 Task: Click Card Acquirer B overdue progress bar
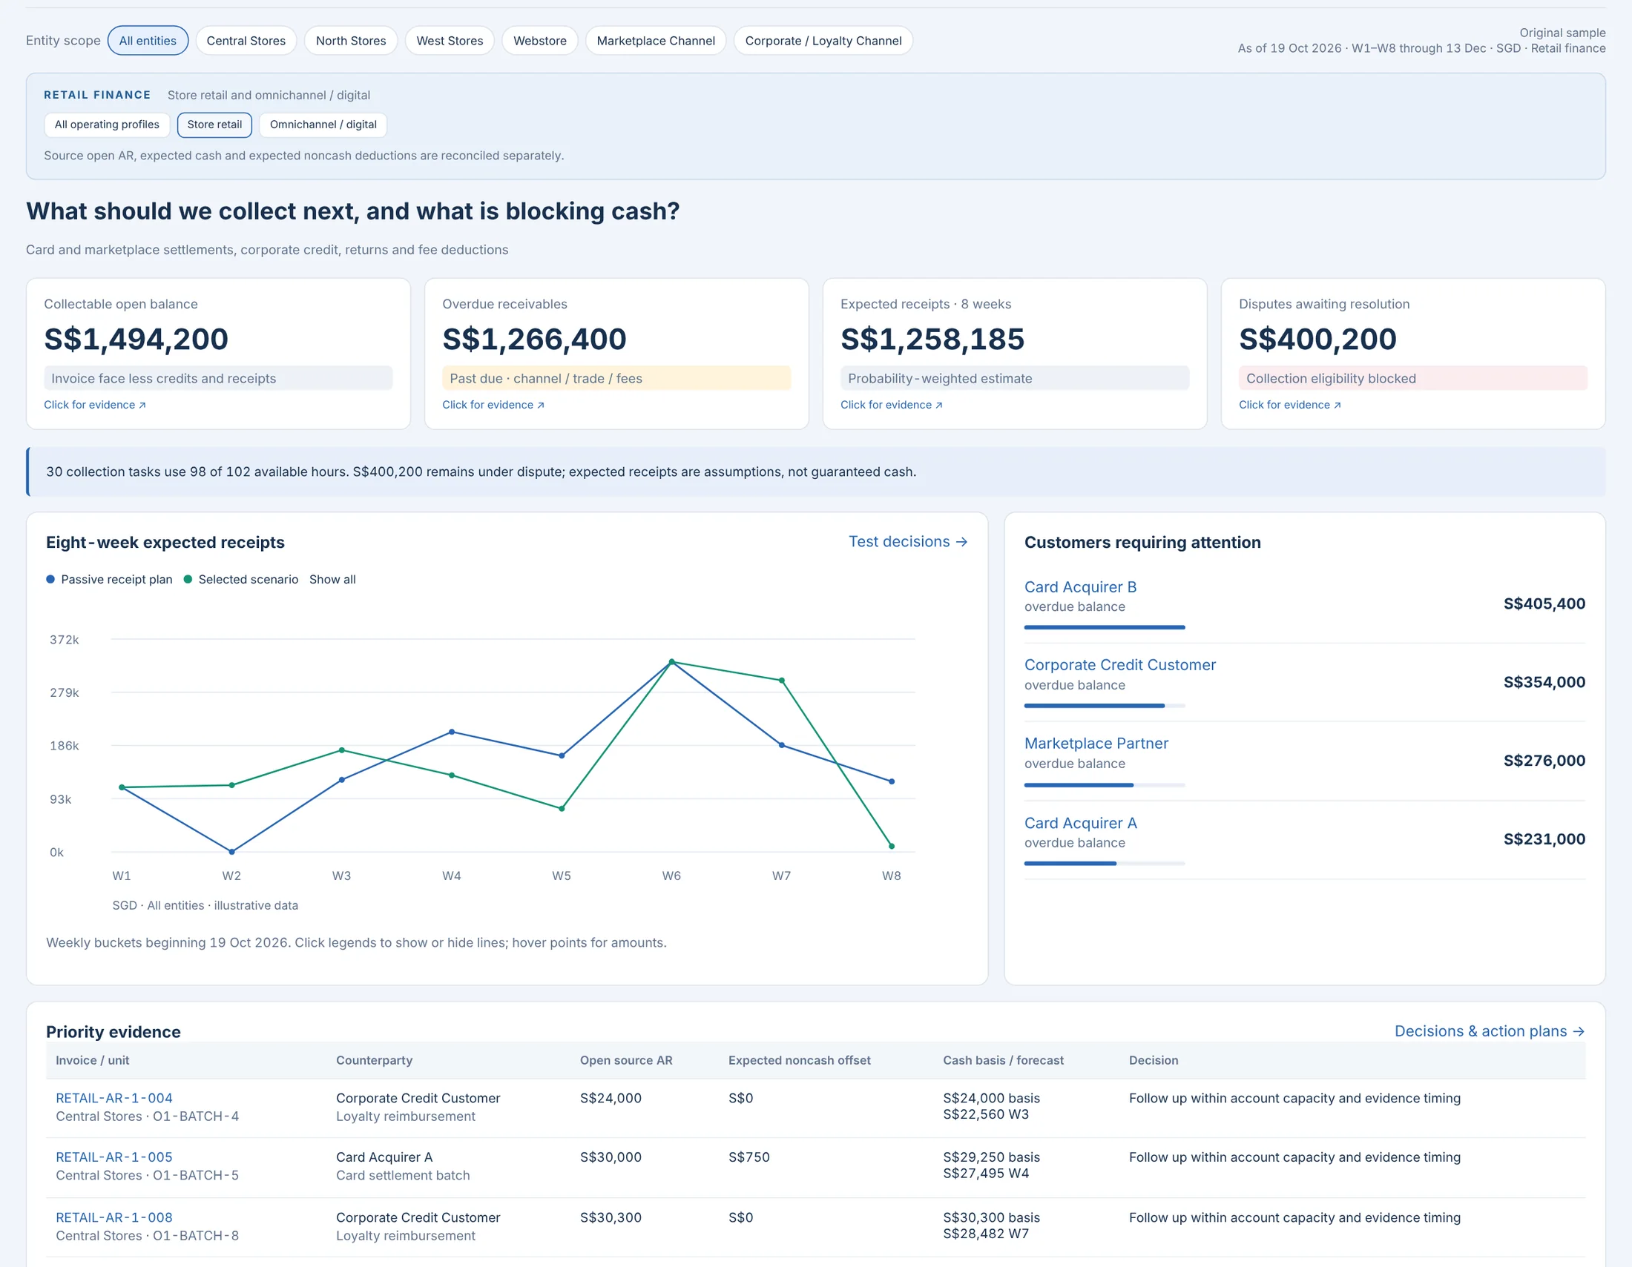point(1105,627)
